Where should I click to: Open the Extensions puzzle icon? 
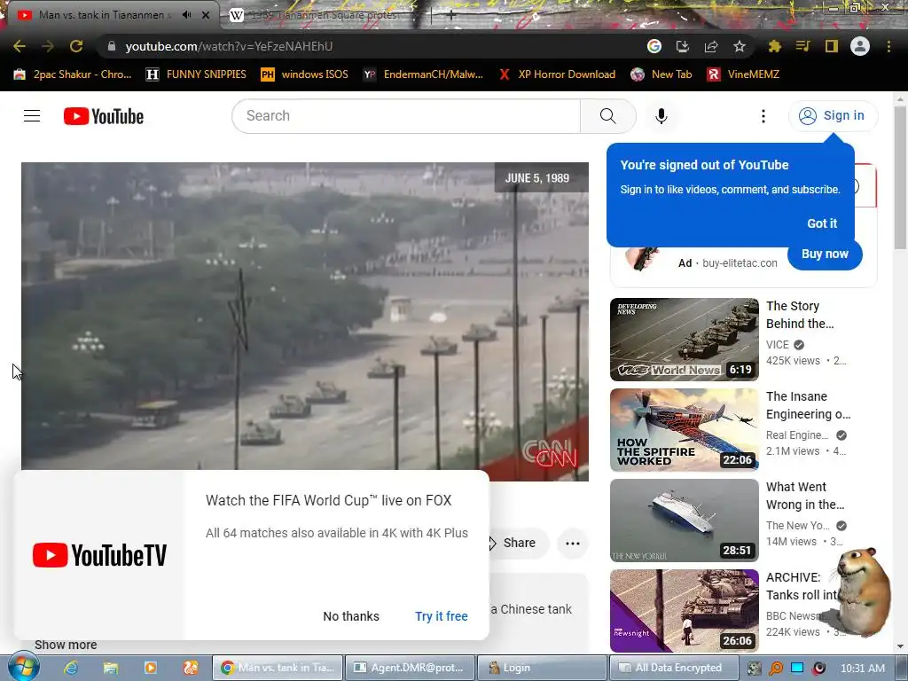pyautogui.click(x=774, y=46)
